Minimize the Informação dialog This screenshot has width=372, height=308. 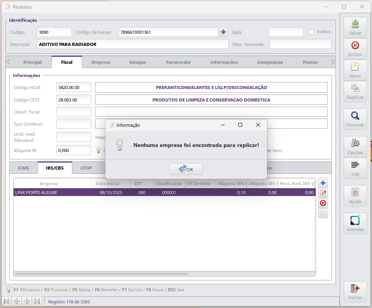coord(222,125)
